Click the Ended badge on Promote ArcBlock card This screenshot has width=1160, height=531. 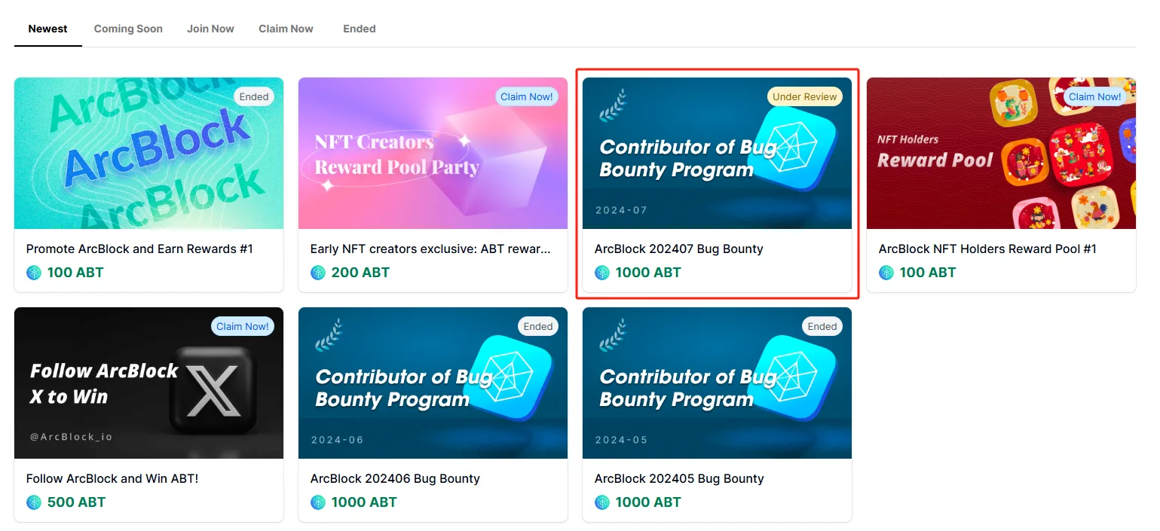tap(254, 96)
